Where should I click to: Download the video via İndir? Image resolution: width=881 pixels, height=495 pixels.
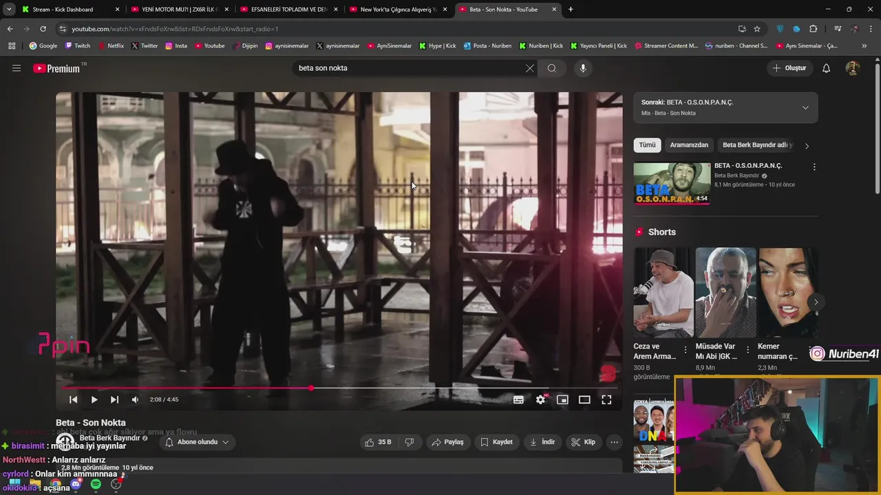(x=542, y=442)
